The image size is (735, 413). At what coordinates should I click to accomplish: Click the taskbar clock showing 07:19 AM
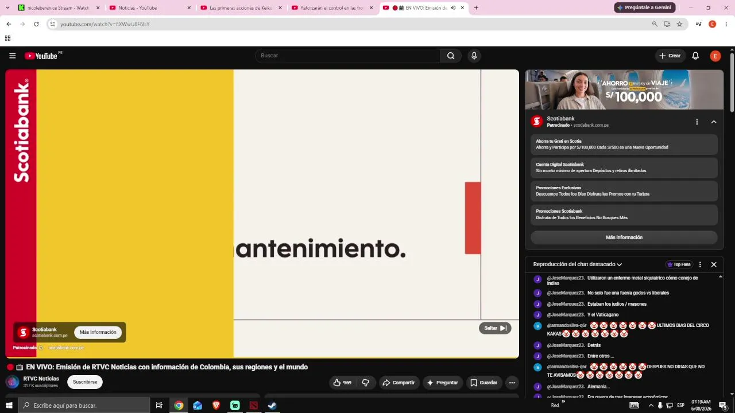(701, 406)
